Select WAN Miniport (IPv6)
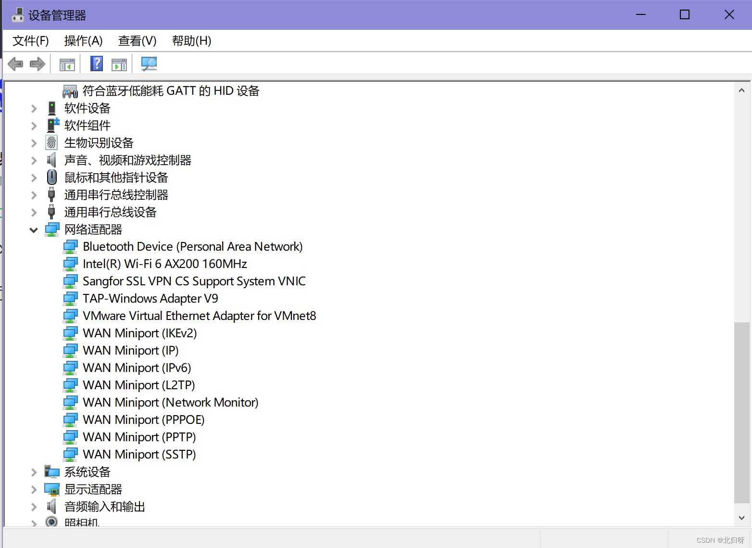752x548 pixels. point(137,368)
